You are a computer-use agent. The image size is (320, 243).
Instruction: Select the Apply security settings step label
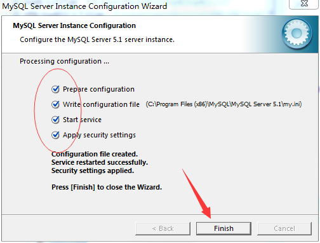click(x=99, y=135)
